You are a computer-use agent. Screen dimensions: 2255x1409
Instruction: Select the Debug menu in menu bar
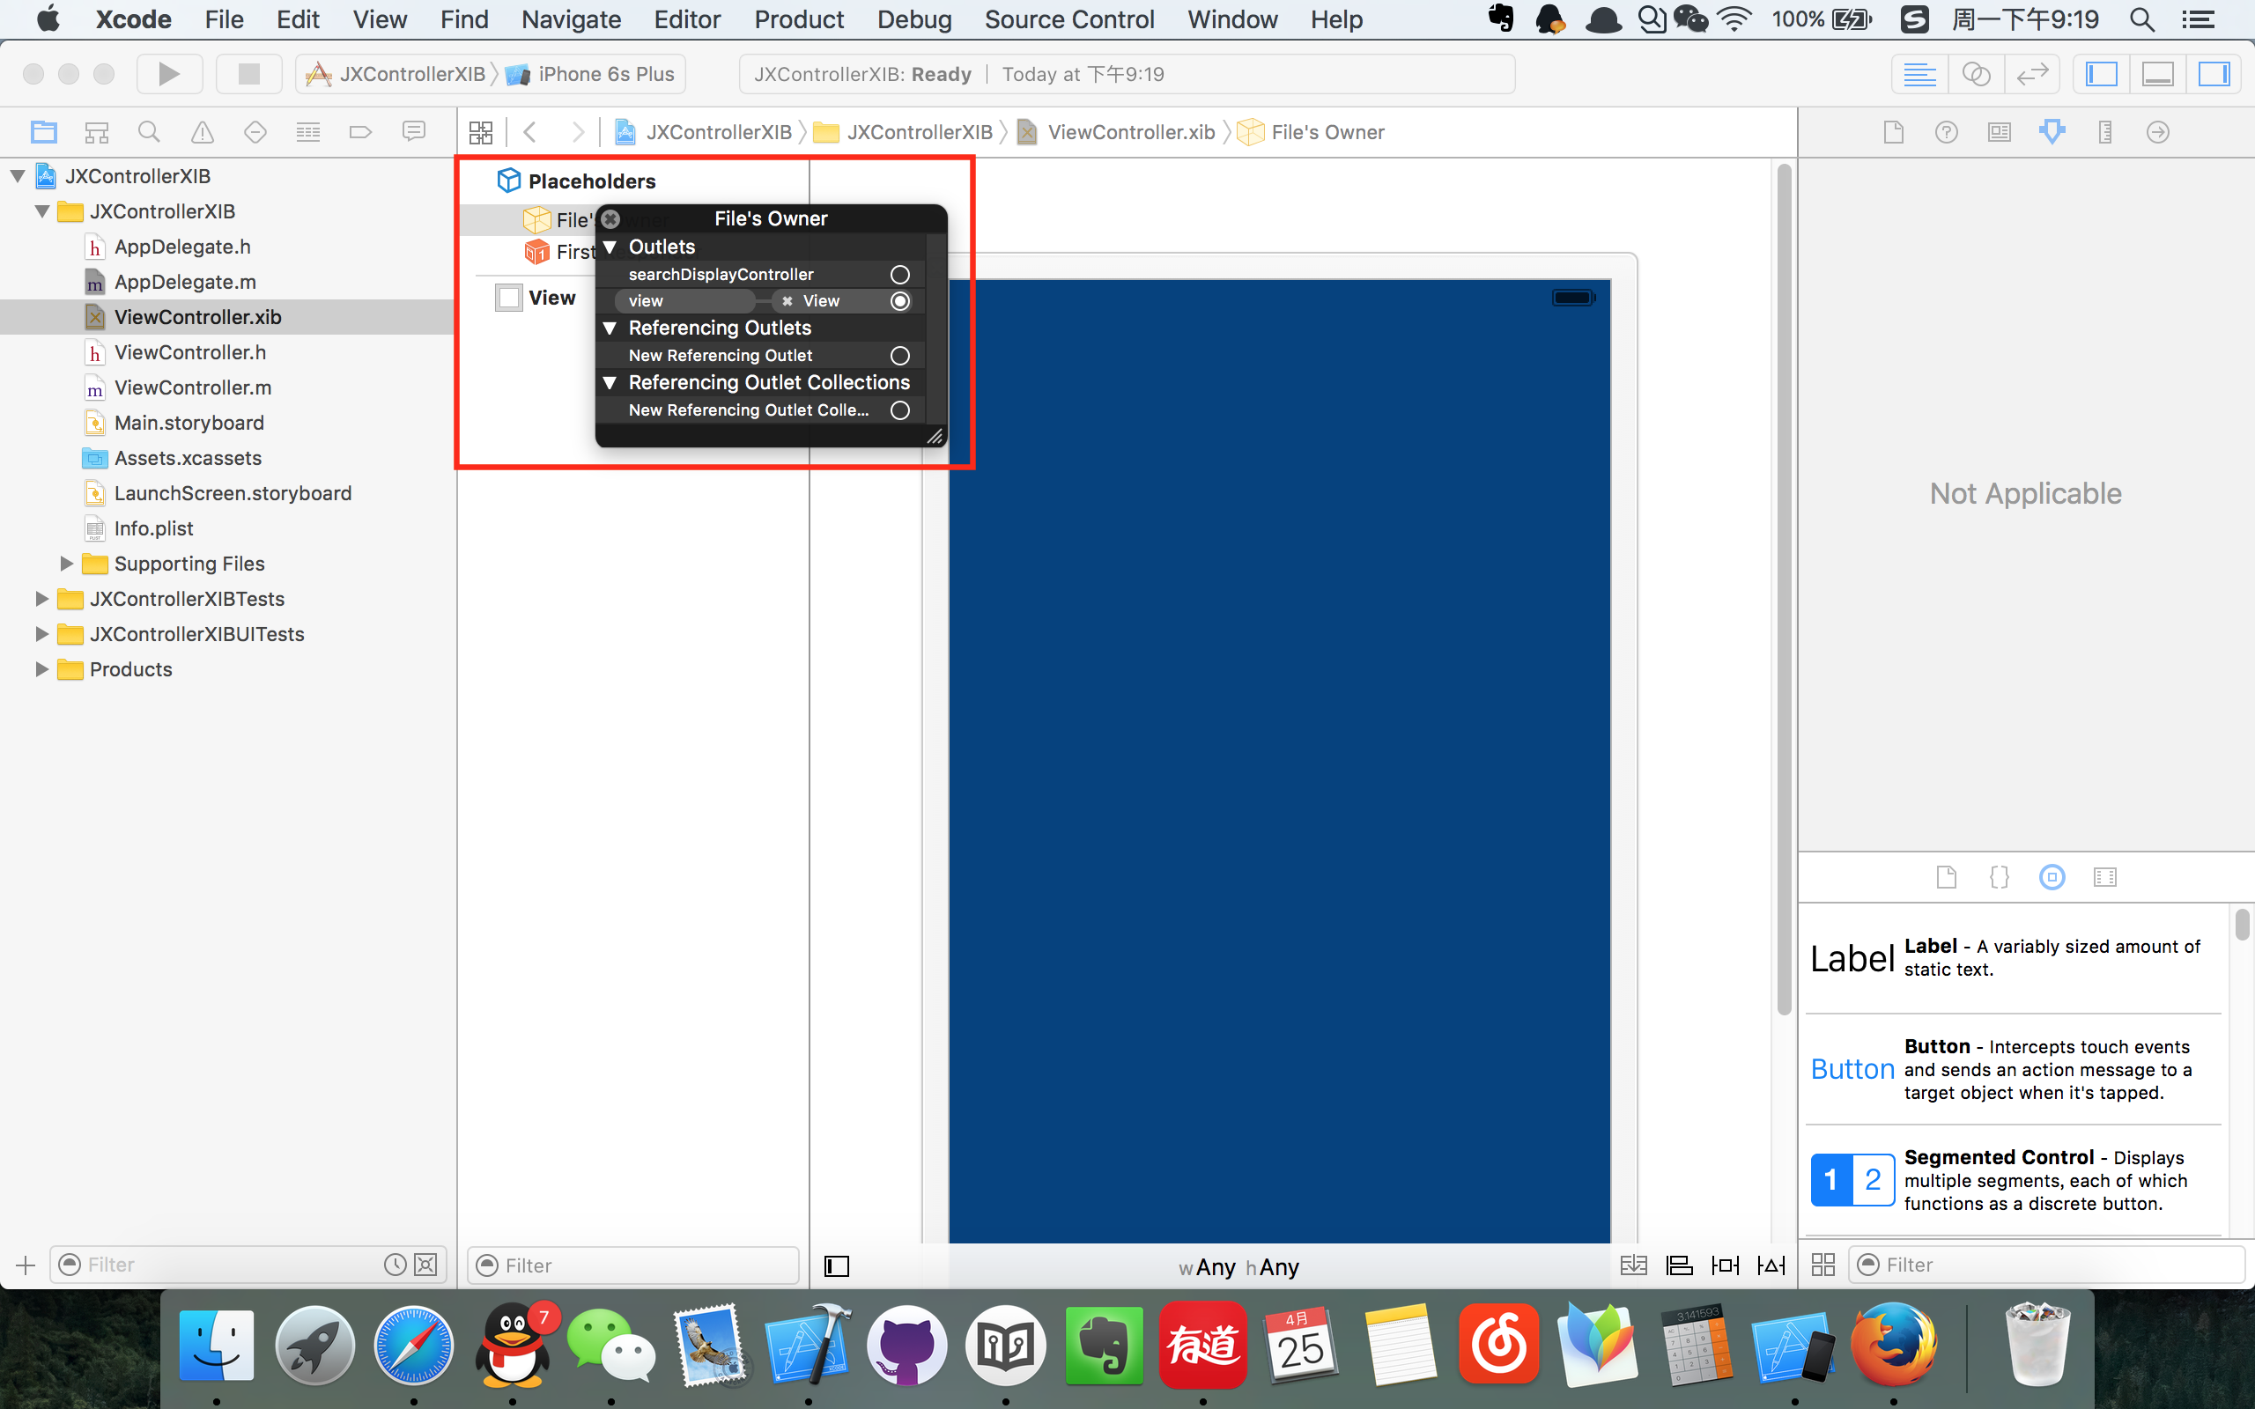pyautogui.click(x=913, y=19)
